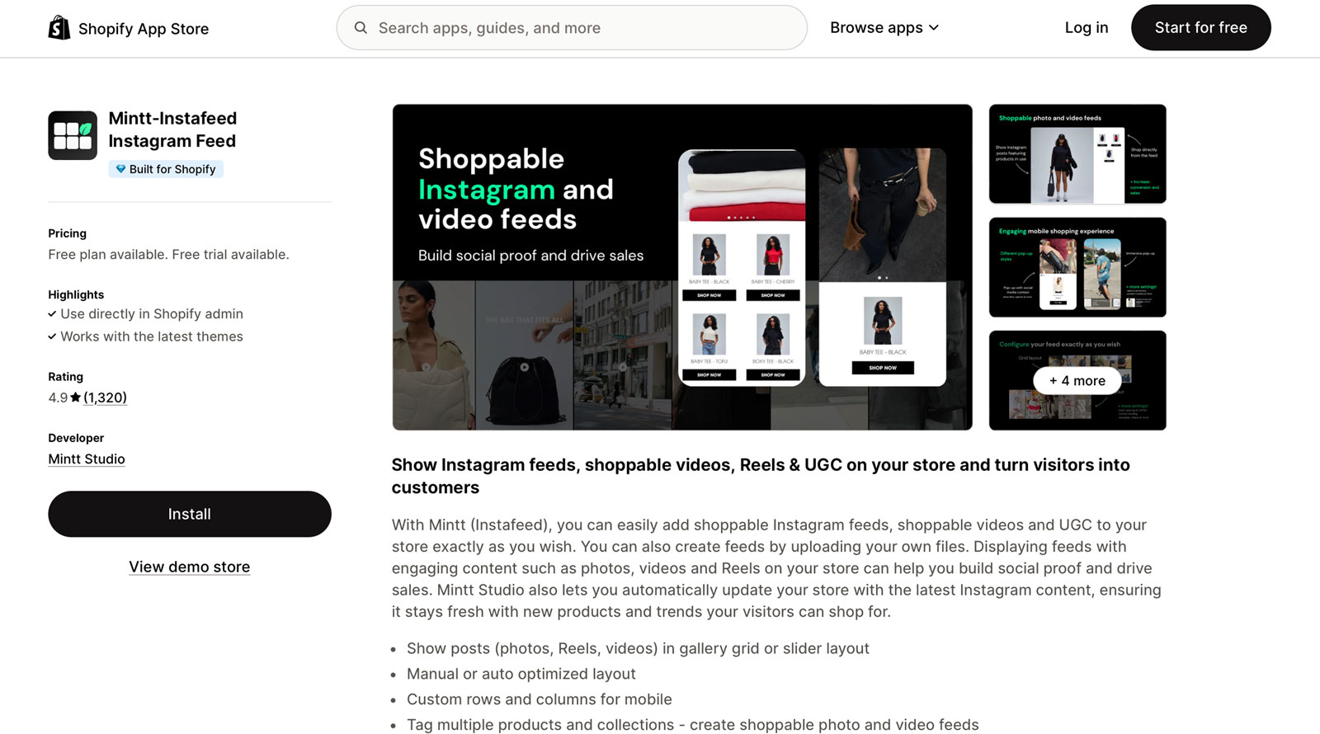Click the Start for free button
This screenshot has height=734, width=1320.
(x=1200, y=28)
